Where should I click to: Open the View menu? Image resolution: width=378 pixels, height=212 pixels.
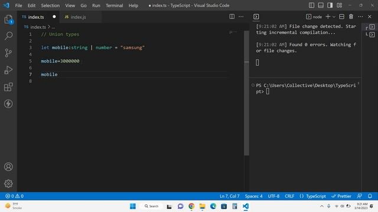(x=70, y=5)
